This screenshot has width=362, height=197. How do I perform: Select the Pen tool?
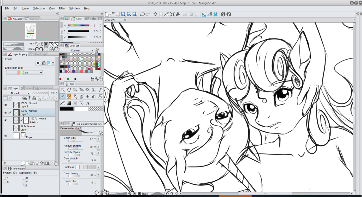63,96
